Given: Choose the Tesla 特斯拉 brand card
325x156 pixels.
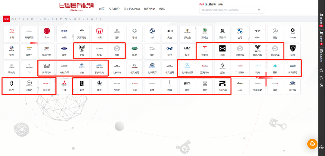Looking at the screenshot, I should [x=205, y=52].
